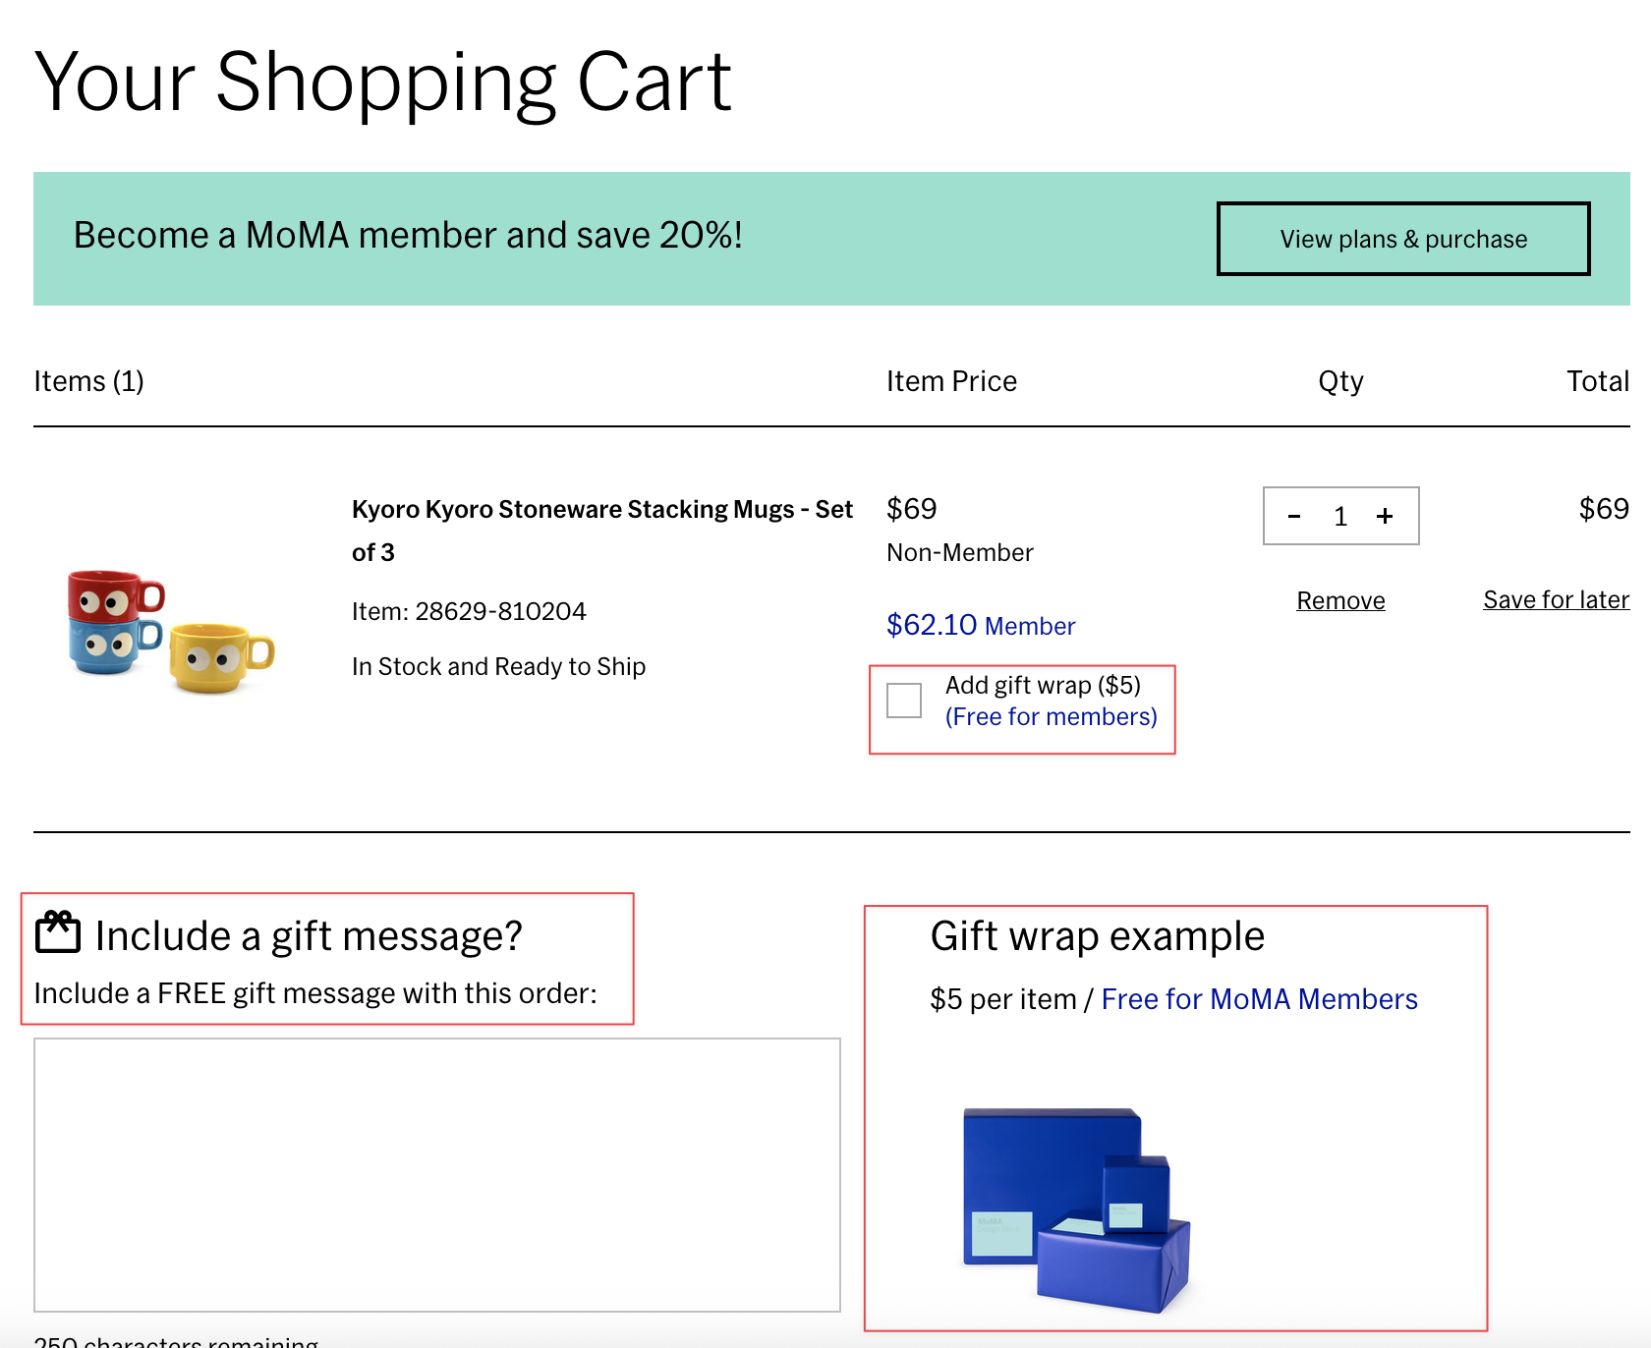Decrease mug quantity with the minus button
The width and height of the screenshot is (1651, 1348).
click(x=1294, y=517)
